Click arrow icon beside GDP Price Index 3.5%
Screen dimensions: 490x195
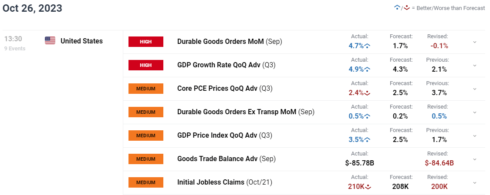tap(367, 139)
